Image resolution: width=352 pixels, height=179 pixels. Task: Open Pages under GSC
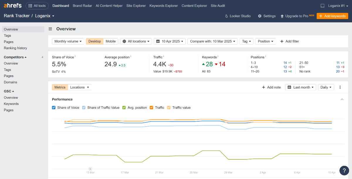coord(9,110)
